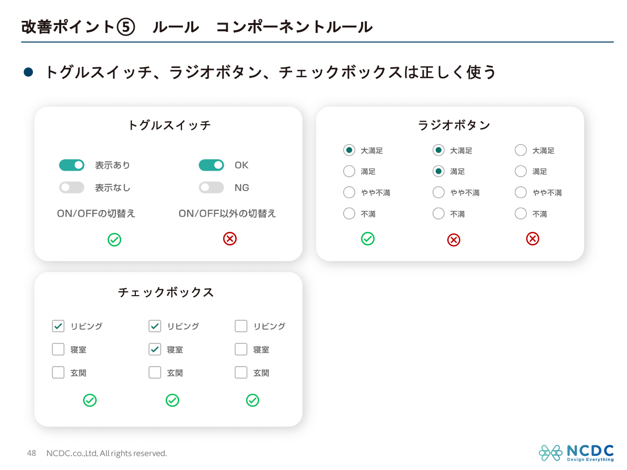This screenshot has width=627, height=470.
Task: Check リビング checkbox in rightmost checkbox column
Action: 241,326
